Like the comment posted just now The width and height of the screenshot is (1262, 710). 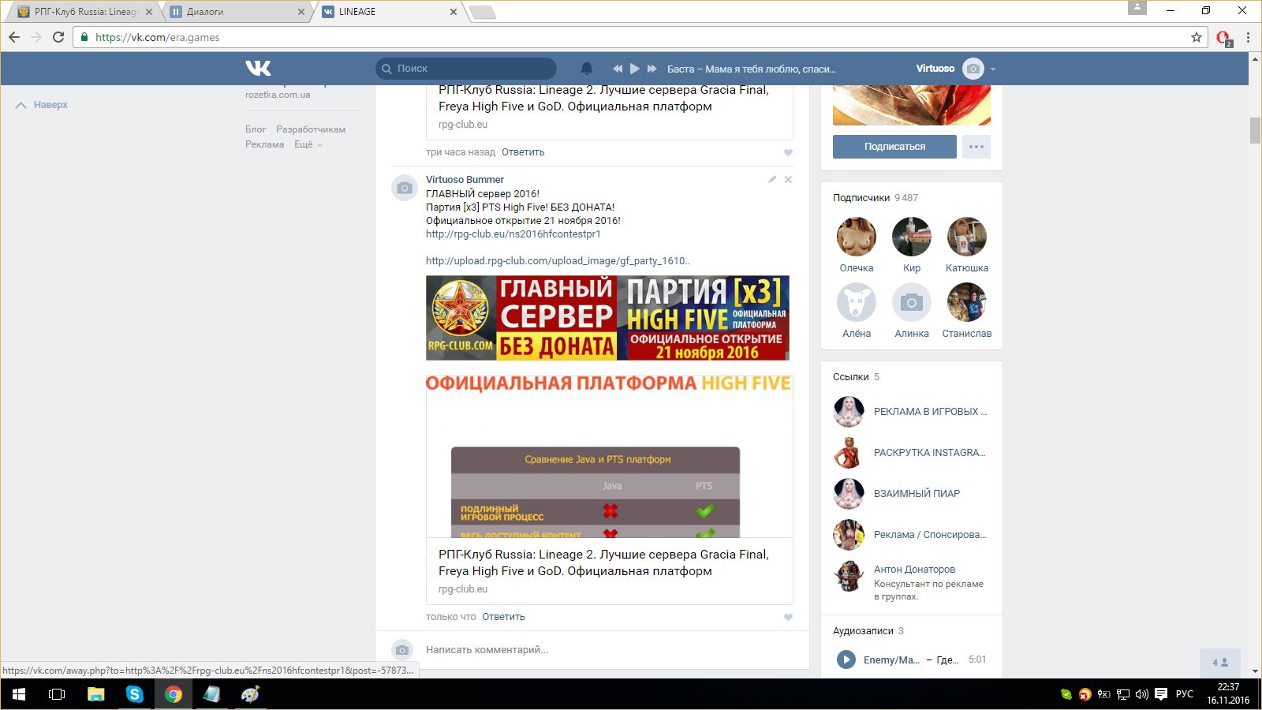point(788,617)
